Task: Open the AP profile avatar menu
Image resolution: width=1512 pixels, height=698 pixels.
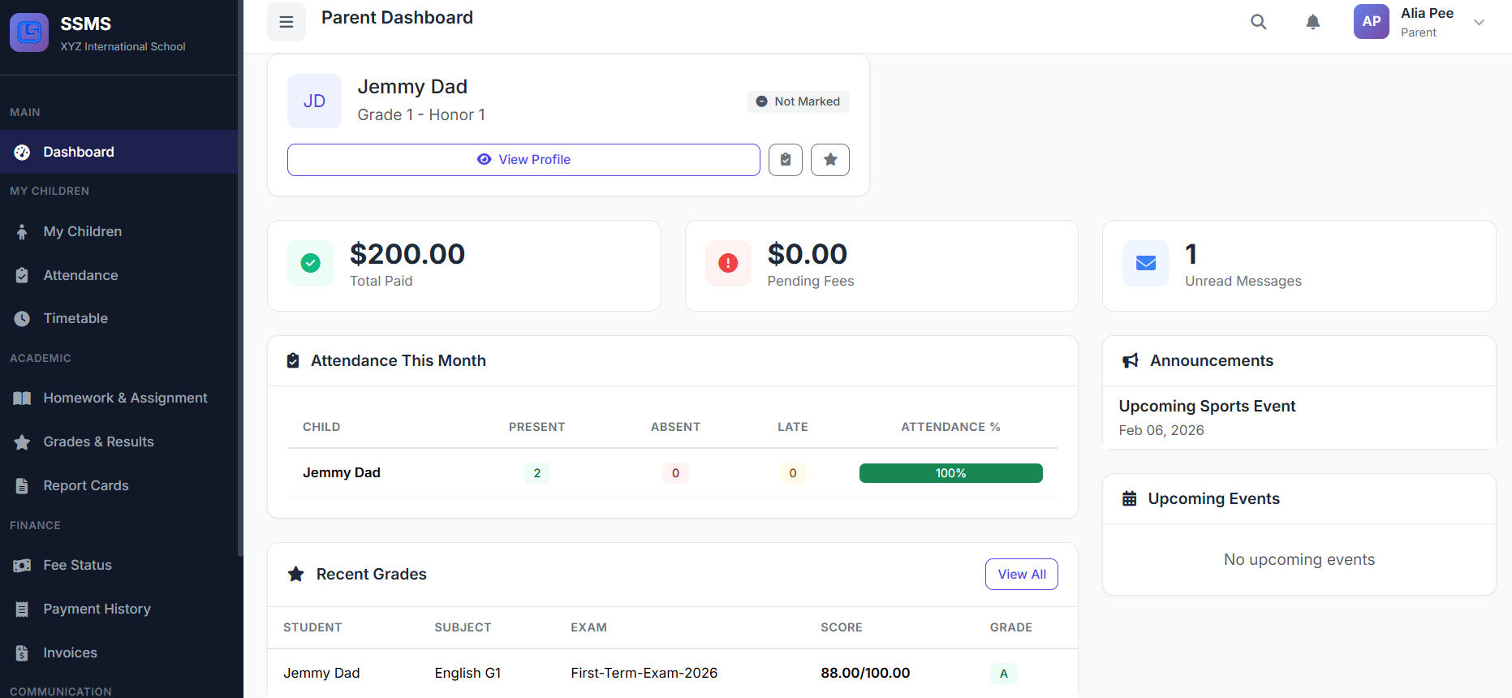Action: tap(1371, 22)
